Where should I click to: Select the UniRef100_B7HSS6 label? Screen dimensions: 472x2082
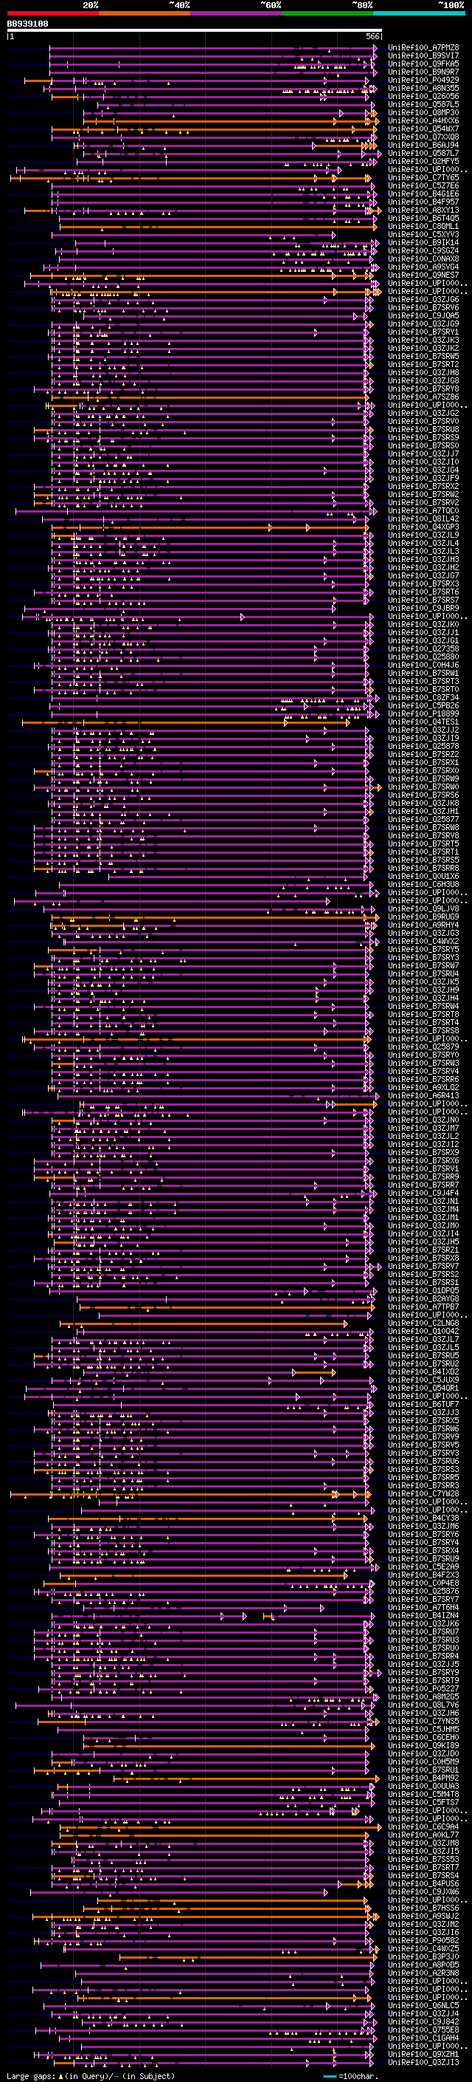(x=423, y=1908)
